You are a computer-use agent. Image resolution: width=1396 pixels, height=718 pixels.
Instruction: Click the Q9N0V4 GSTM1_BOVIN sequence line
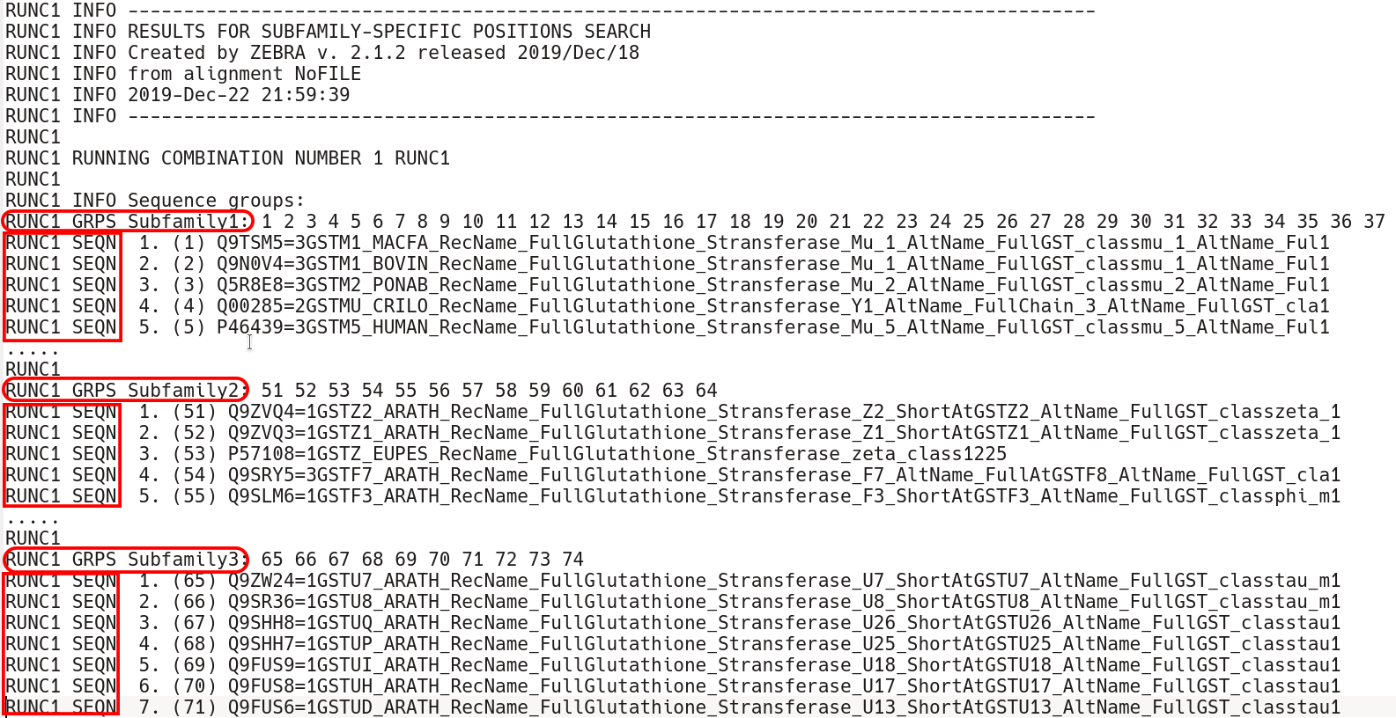pos(668,264)
